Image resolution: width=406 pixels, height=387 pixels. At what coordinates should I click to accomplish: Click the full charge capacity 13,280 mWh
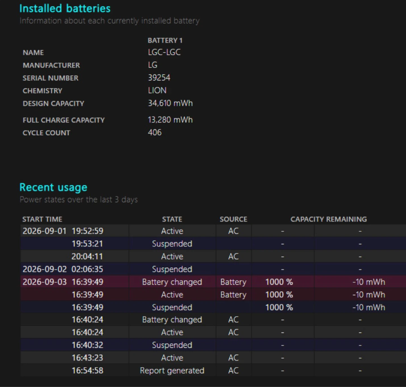click(x=170, y=120)
